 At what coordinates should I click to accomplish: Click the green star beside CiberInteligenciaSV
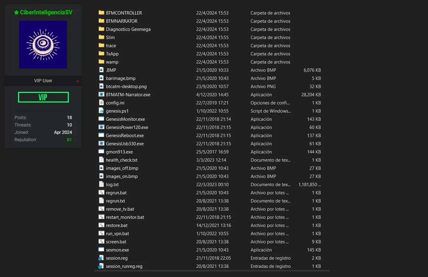click(16, 12)
